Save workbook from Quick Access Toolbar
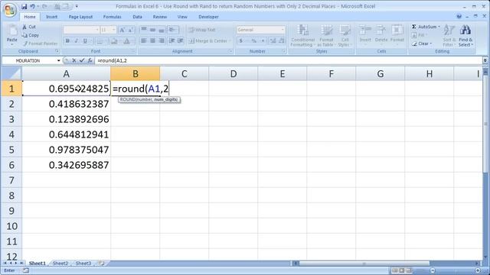Screen dimensions: 490x275 [x=24, y=6]
